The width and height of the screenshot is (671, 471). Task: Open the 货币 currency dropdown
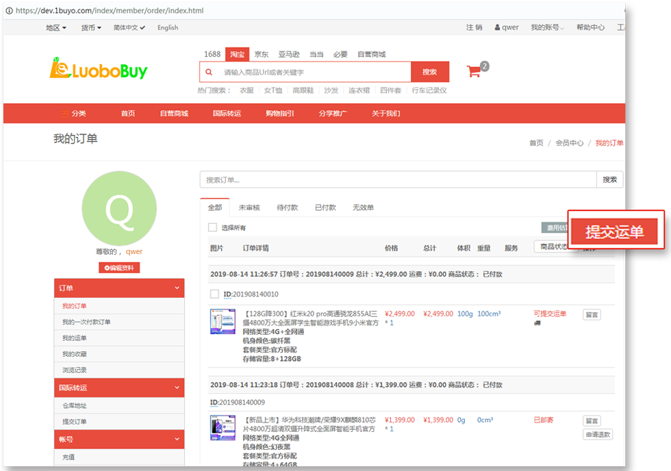(x=91, y=28)
